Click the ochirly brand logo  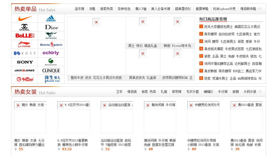pyautogui.click(x=51, y=53)
